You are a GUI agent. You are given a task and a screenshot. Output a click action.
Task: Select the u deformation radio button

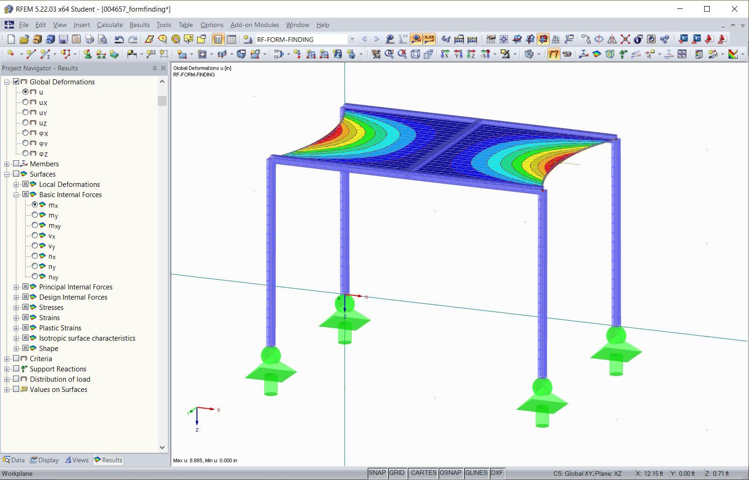(26, 92)
